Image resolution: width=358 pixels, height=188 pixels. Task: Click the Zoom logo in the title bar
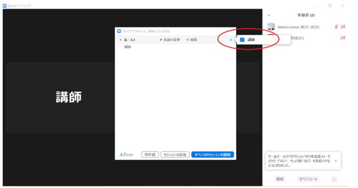pos(5,6)
